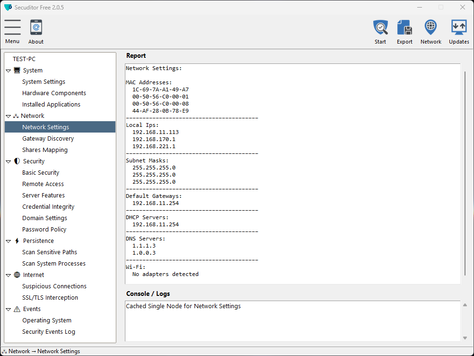Screen dimensions: 474x356
Task: Collapse the System tree section
Action: [9, 71]
